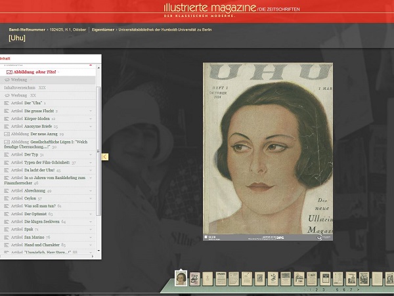Click the article icon beside 'Da lacht der Uhu!'
Viewport: 394px width, 296px height.
tap(7, 170)
